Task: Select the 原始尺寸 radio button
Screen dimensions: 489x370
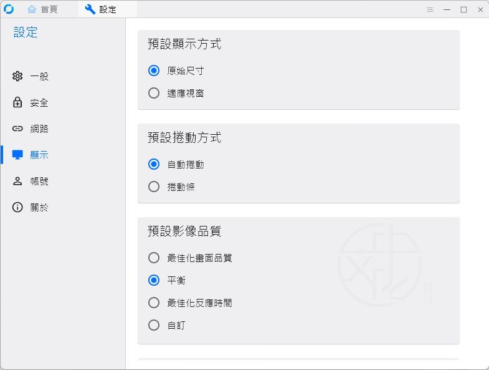Action: point(154,71)
